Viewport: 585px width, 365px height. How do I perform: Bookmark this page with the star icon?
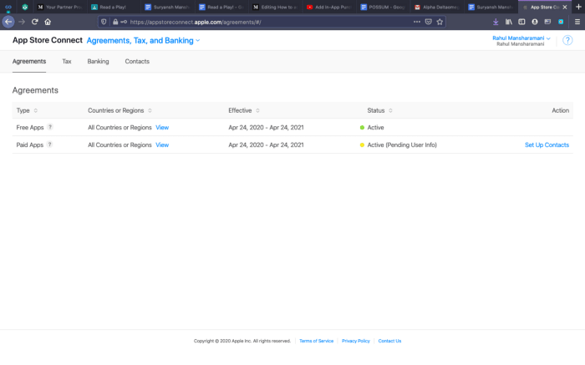coord(440,22)
